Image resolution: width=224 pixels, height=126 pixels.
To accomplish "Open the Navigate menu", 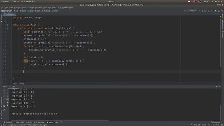I will coord(17,8).
